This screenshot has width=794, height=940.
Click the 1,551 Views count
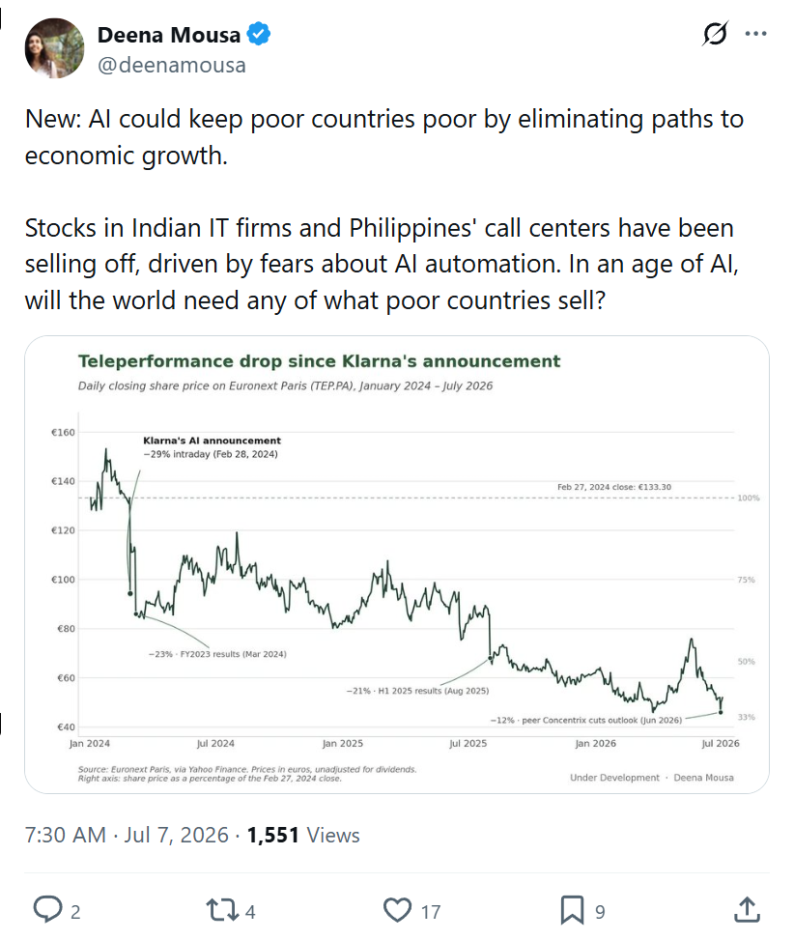303,835
